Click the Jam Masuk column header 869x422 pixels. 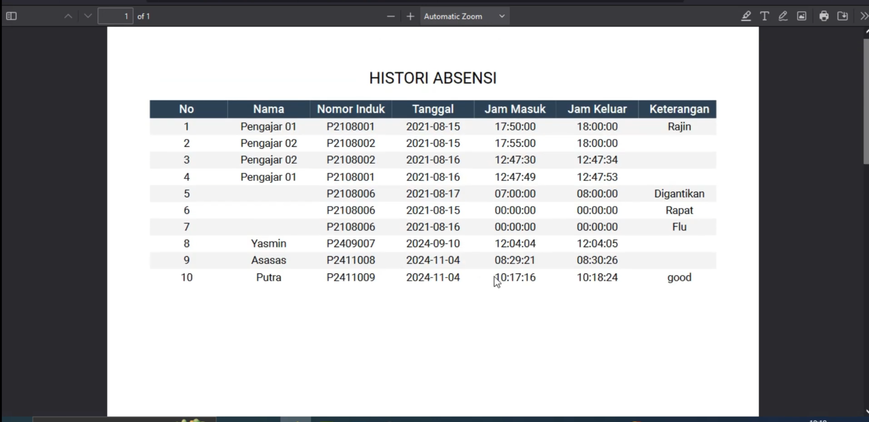515,109
